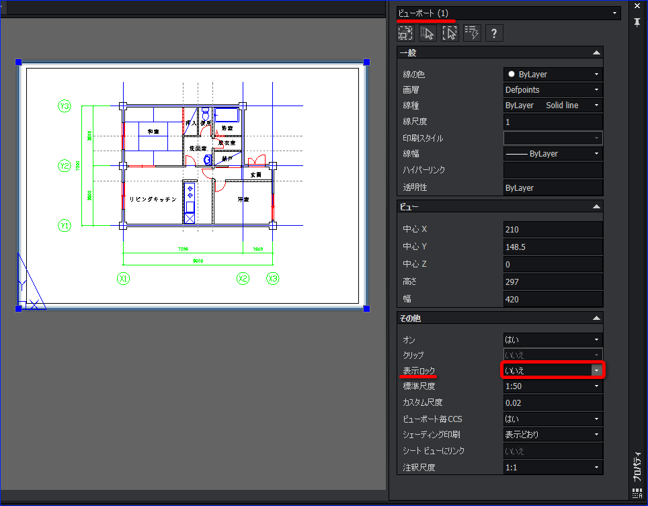648x506 pixels.
Task: Click the toggle selection mode icon
Action: (405, 33)
